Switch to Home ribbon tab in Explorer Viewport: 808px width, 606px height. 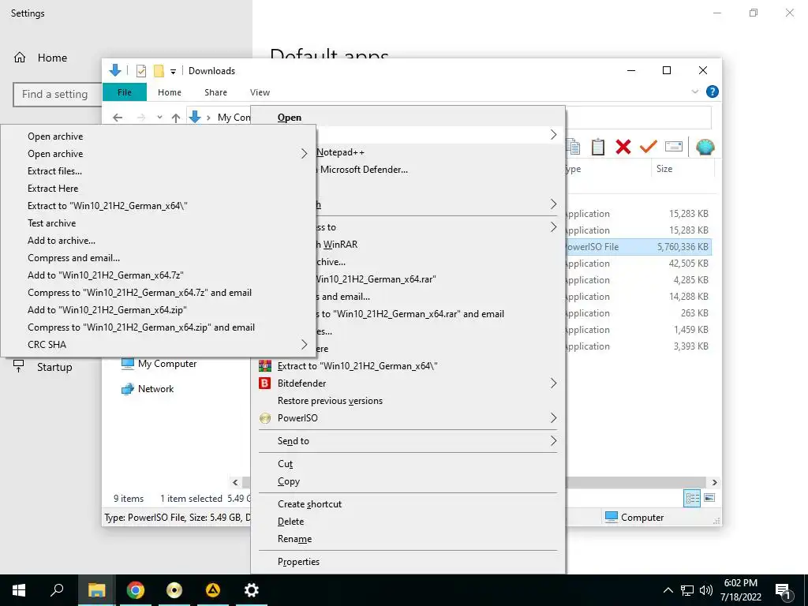click(x=170, y=92)
